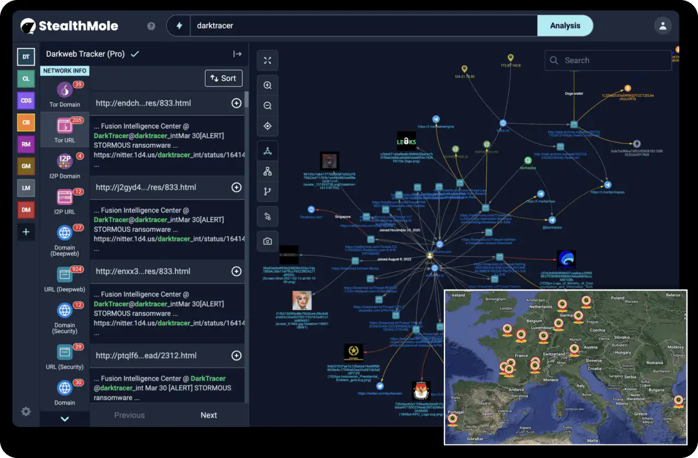Click the StealthMole logo

tap(69, 26)
